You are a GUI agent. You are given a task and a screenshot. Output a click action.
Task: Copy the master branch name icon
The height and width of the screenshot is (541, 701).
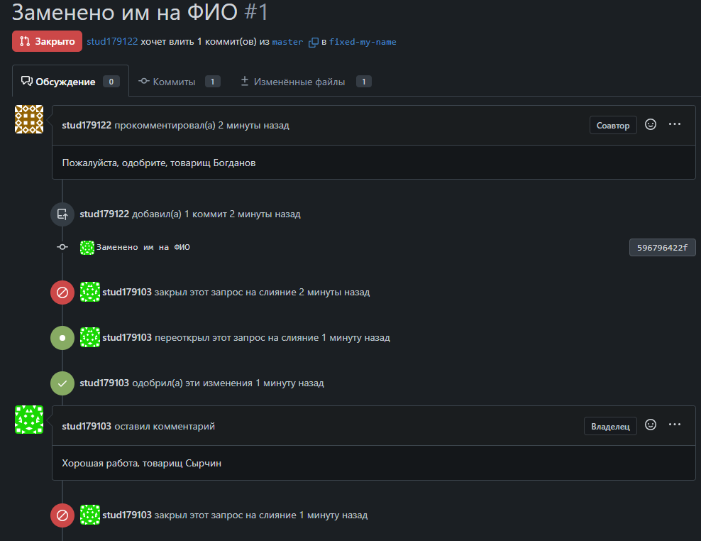click(x=313, y=42)
